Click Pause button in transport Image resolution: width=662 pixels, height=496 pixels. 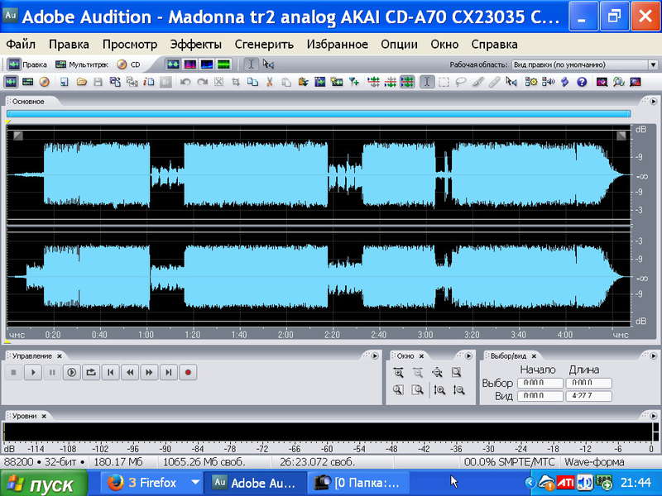coord(52,373)
